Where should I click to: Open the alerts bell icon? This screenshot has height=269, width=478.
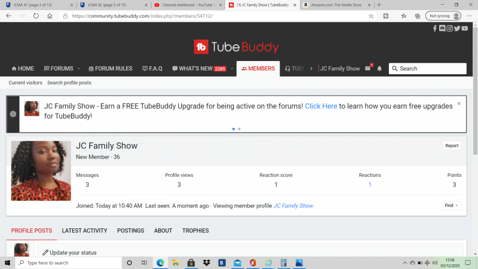[x=379, y=68]
